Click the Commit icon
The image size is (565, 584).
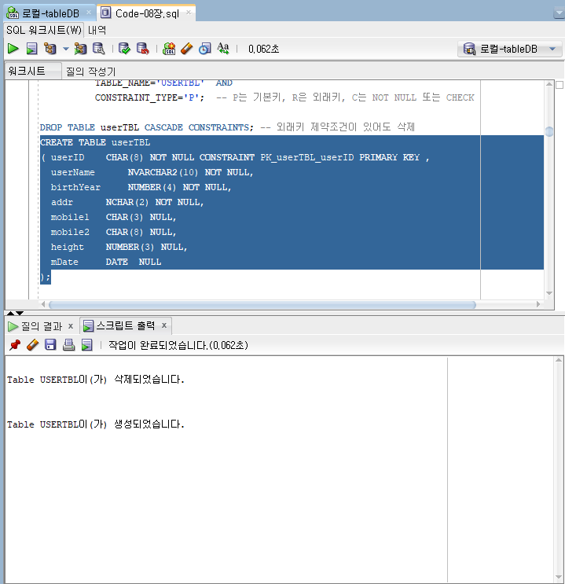(x=124, y=49)
